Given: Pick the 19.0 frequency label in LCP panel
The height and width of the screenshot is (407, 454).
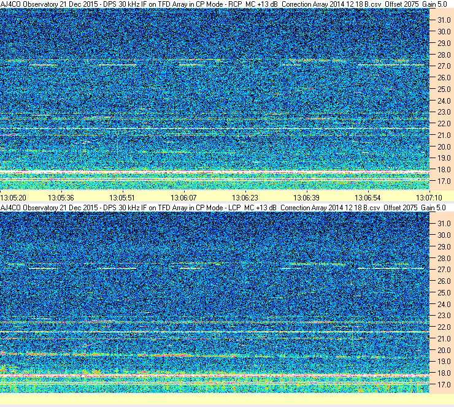Looking at the screenshot, I should pyautogui.click(x=444, y=362).
